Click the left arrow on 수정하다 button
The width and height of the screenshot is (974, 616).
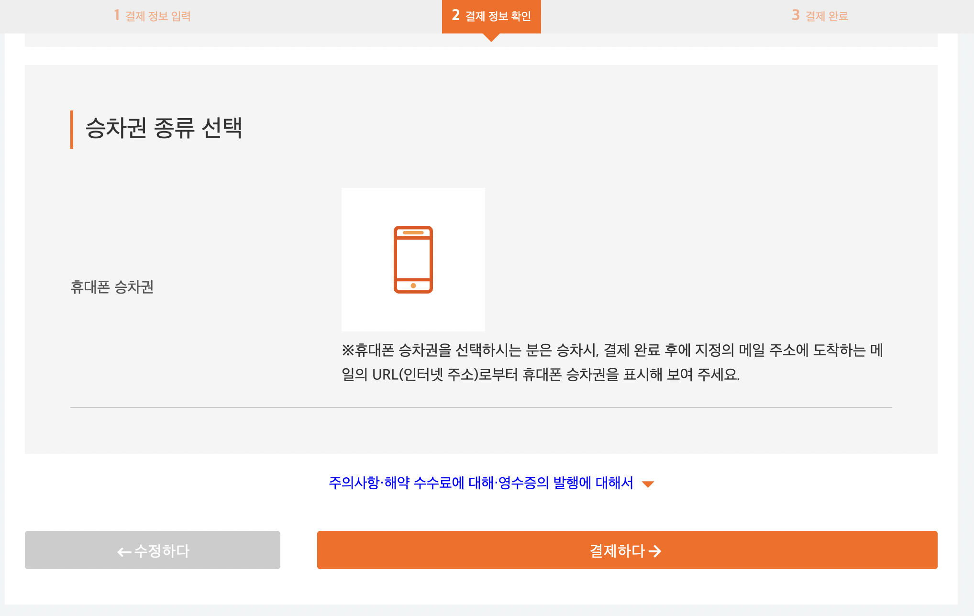124,552
